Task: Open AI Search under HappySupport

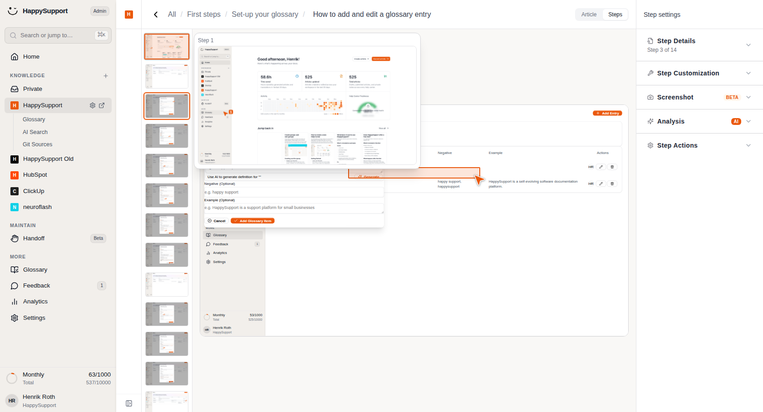Action: [35, 132]
